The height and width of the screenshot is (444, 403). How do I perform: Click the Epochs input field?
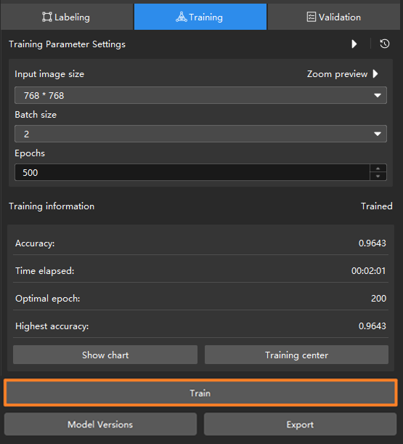point(192,172)
